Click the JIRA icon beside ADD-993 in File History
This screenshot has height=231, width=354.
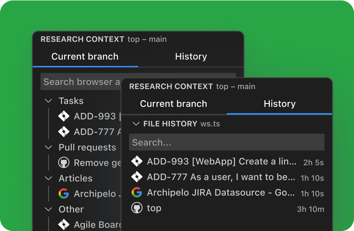137,161
